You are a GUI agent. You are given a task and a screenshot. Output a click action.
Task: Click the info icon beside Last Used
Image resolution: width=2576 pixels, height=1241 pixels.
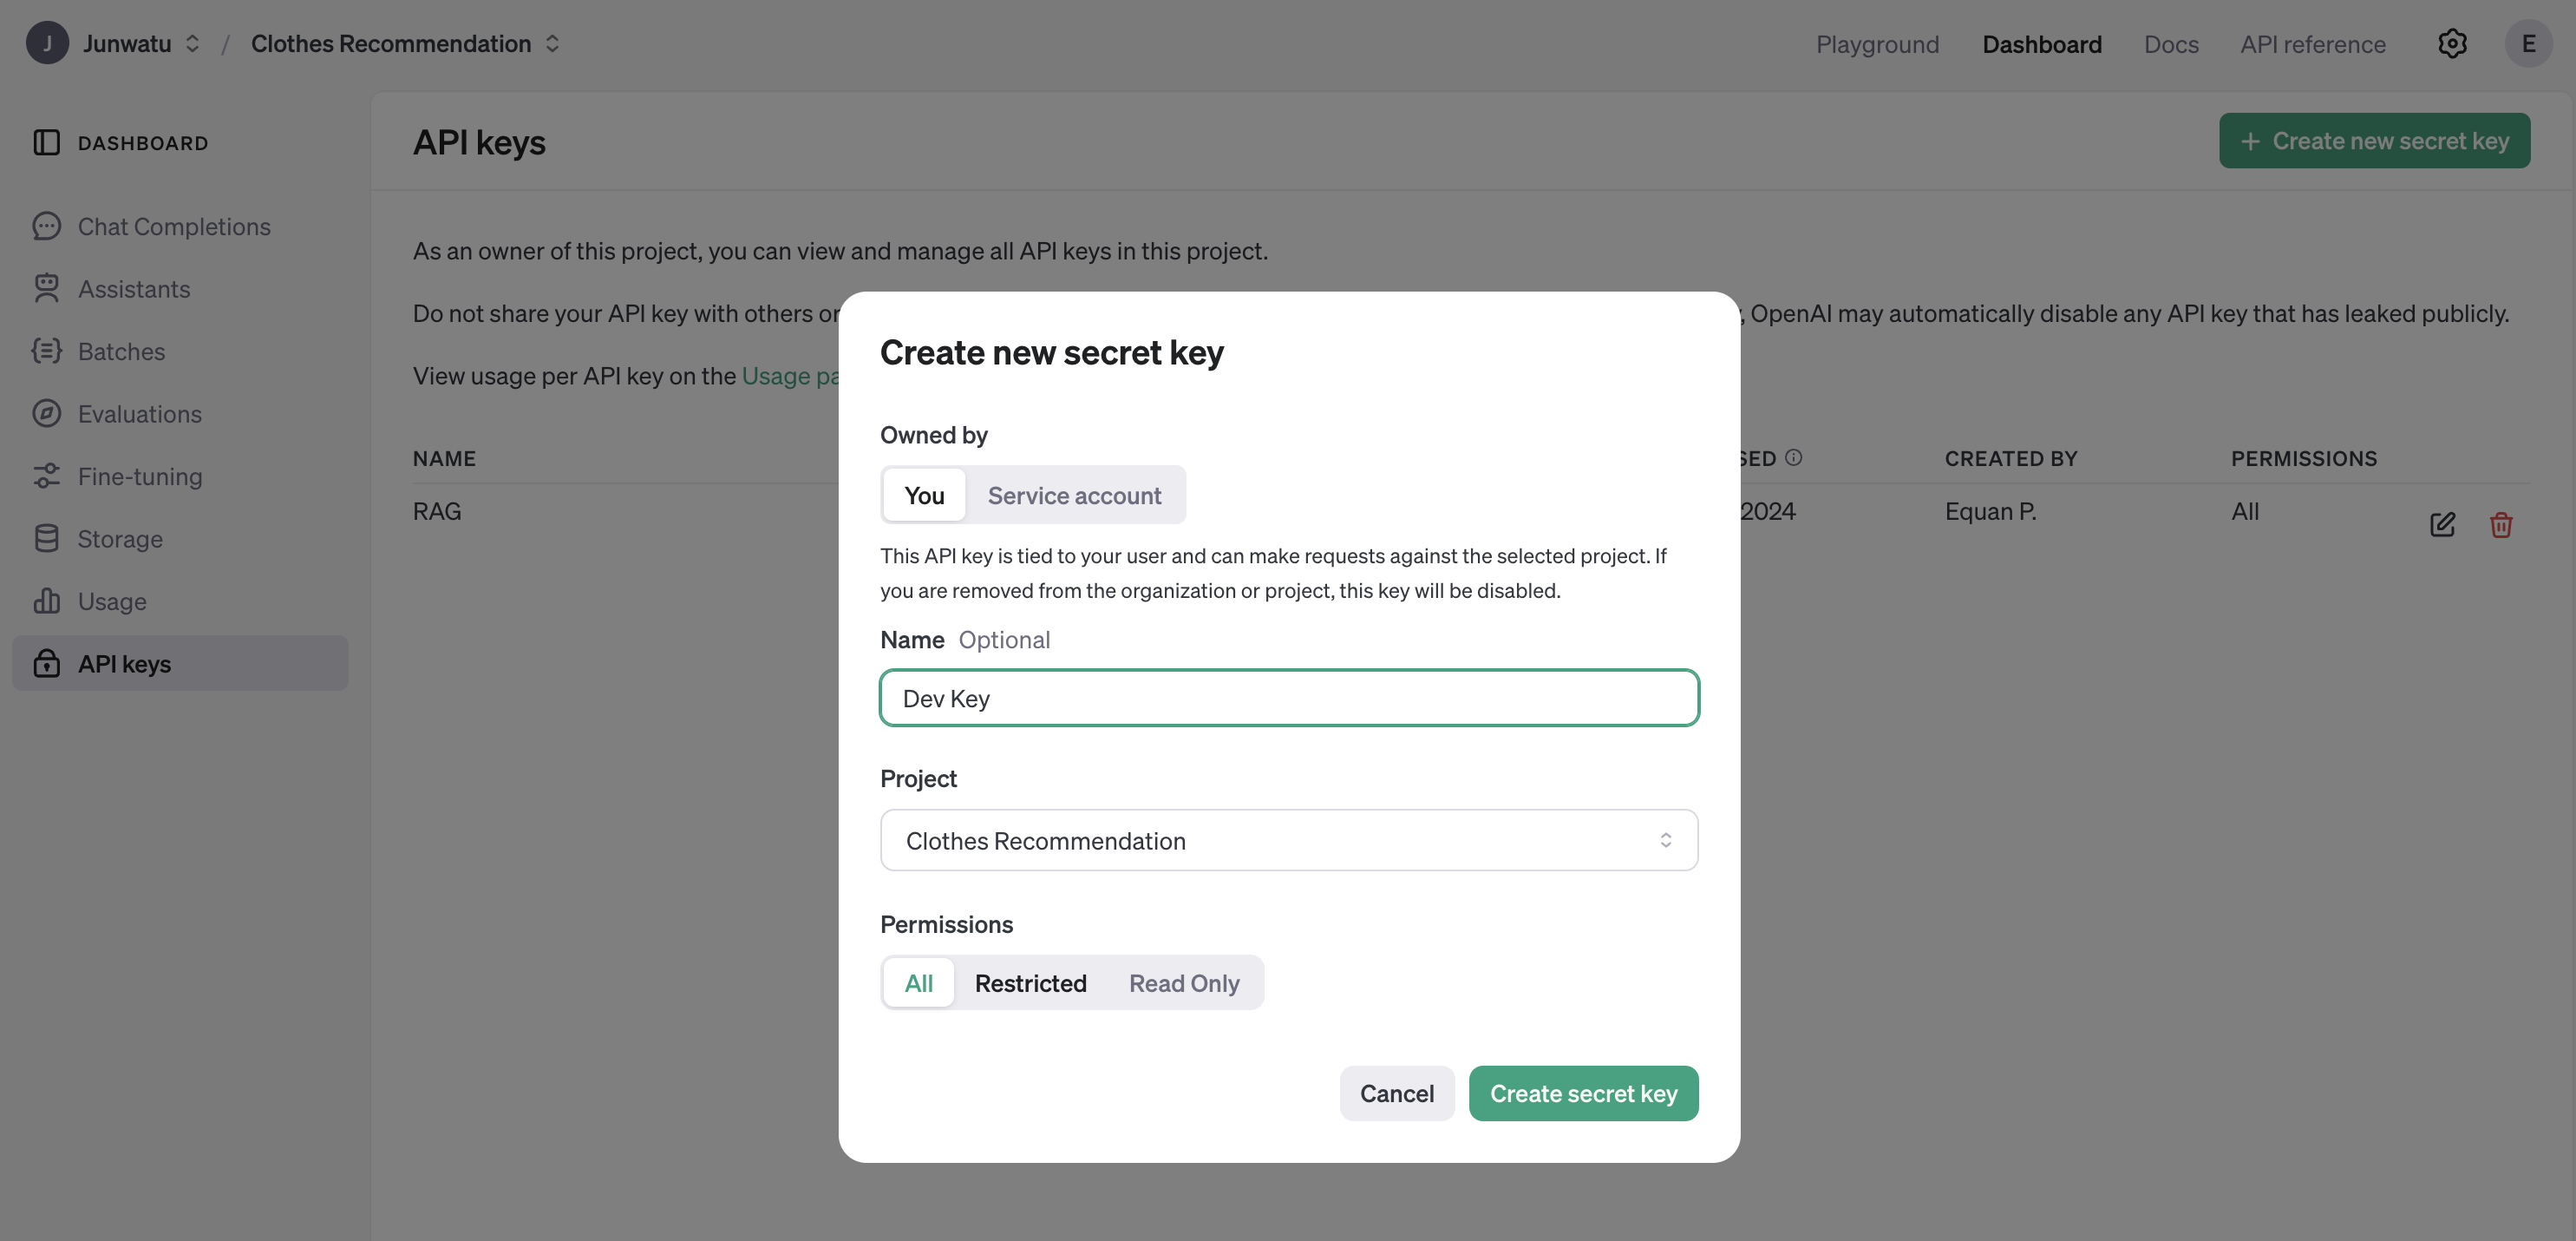pyautogui.click(x=1794, y=457)
